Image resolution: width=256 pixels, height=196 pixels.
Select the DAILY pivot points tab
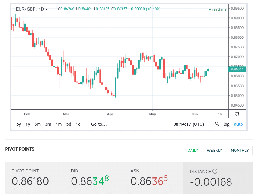pyautogui.click(x=193, y=150)
